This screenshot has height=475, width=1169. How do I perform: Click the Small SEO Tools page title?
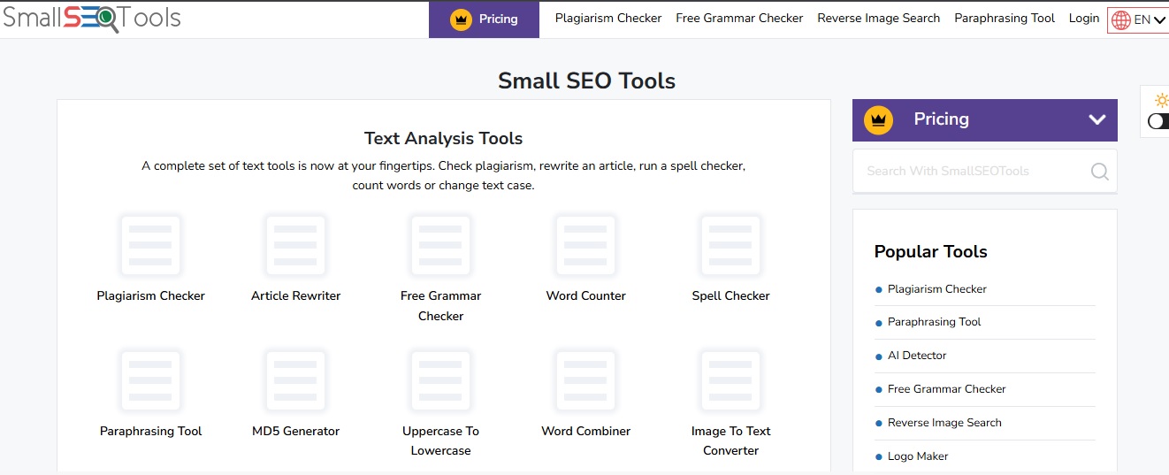(586, 80)
